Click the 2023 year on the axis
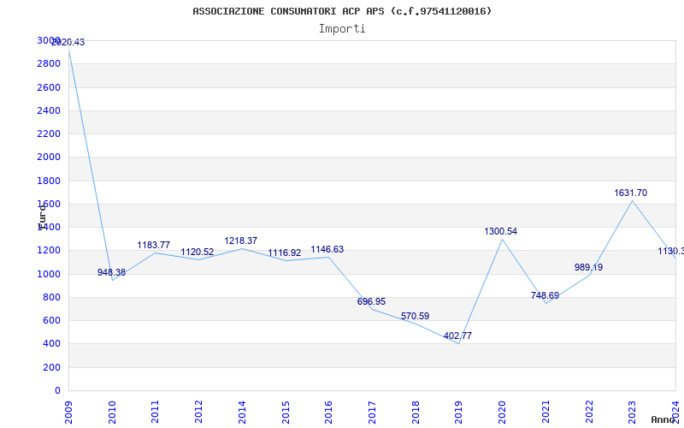This screenshot has height=428, width=684. pyautogui.click(x=632, y=413)
